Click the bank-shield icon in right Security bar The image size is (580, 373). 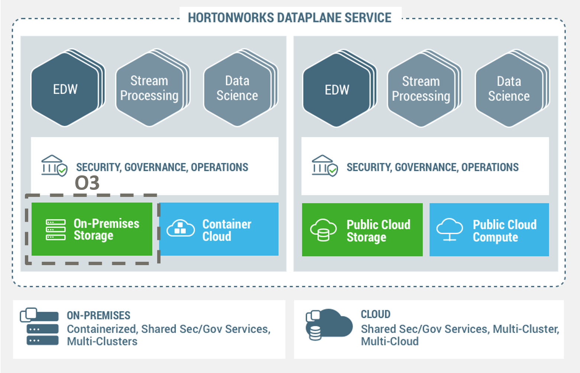tap(325, 165)
